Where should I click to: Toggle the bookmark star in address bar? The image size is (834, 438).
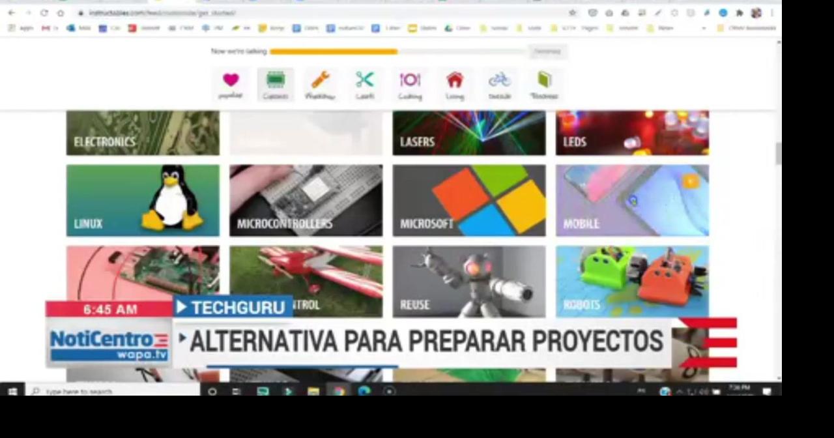(x=571, y=13)
